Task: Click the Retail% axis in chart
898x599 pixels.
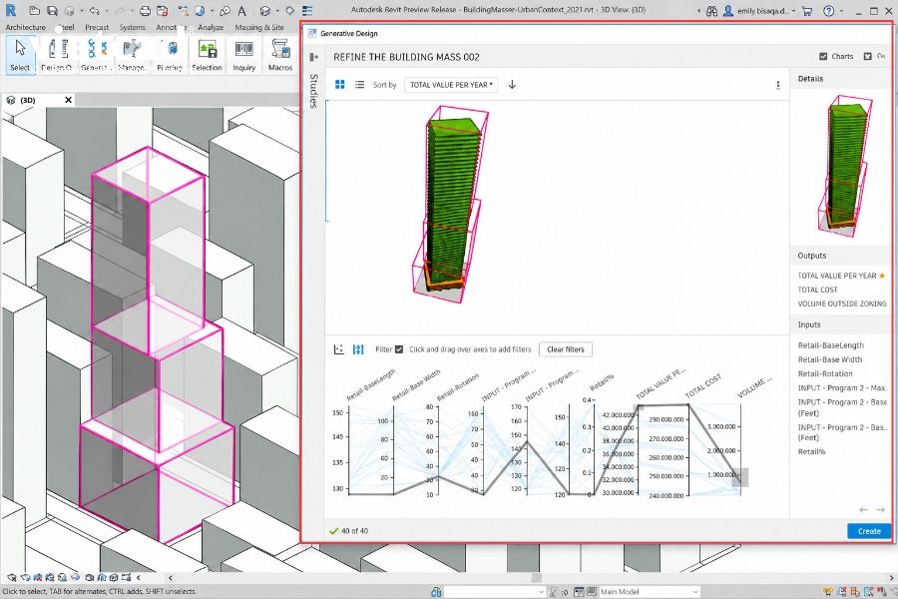Action: click(594, 447)
